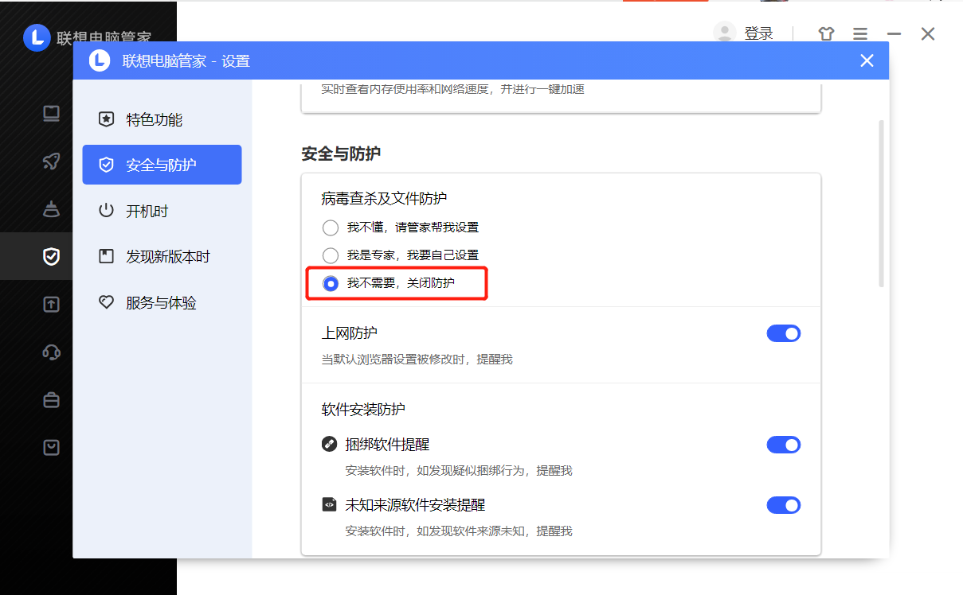The width and height of the screenshot is (963, 595).
Task: Select '我是专家，我要自己设置' radio option
Action: pos(331,255)
